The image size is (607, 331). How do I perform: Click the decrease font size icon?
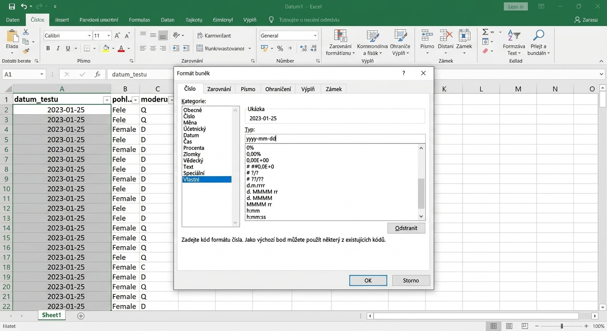(x=127, y=36)
